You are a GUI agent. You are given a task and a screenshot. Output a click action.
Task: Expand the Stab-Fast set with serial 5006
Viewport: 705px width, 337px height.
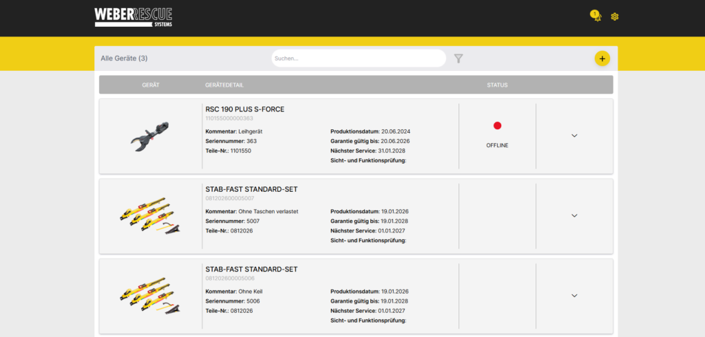[x=574, y=296]
